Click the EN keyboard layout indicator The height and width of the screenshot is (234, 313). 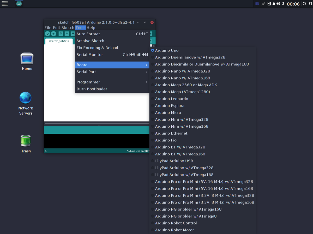click(257, 4)
